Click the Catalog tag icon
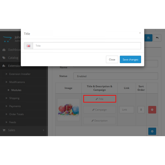Screen dimensions: 165x165 (4, 58)
